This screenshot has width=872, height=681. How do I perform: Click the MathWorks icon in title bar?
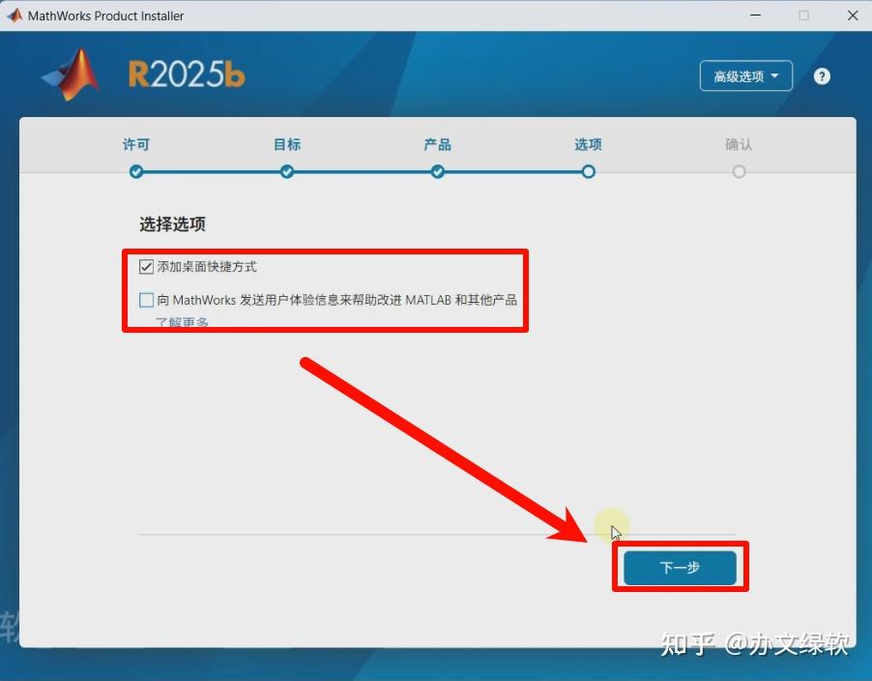(15, 15)
